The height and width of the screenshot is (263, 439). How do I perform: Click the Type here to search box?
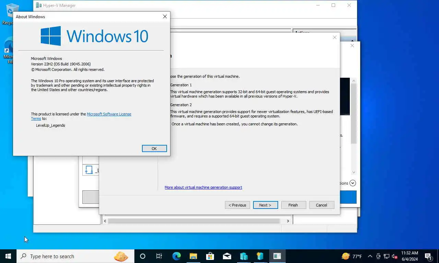pos(75,256)
